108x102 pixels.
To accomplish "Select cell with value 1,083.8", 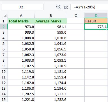I will (x=21, y=60).
